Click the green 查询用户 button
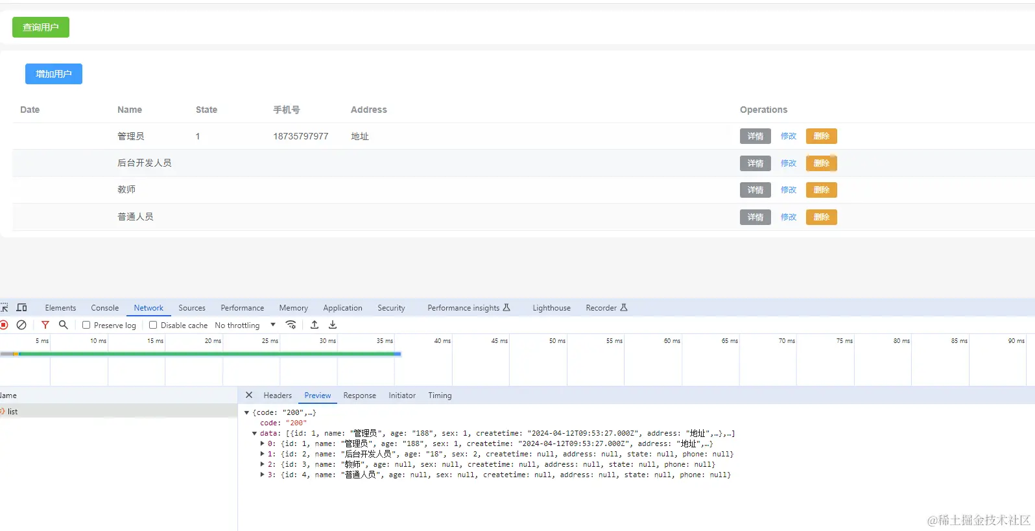 point(41,27)
